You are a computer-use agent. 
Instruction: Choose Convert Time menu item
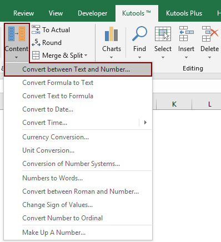(78, 123)
